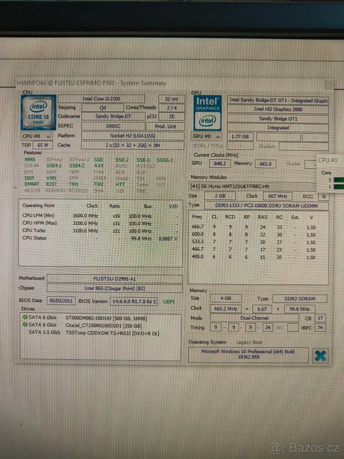This screenshot has width=344, height=459.
Task: Click the 65 W TDP value
Action: 43,145
